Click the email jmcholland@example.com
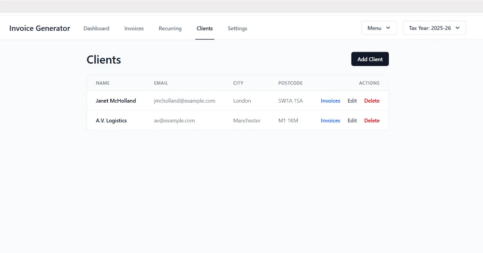The height and width of the screenshot is (253, 483). click(185, 101)
